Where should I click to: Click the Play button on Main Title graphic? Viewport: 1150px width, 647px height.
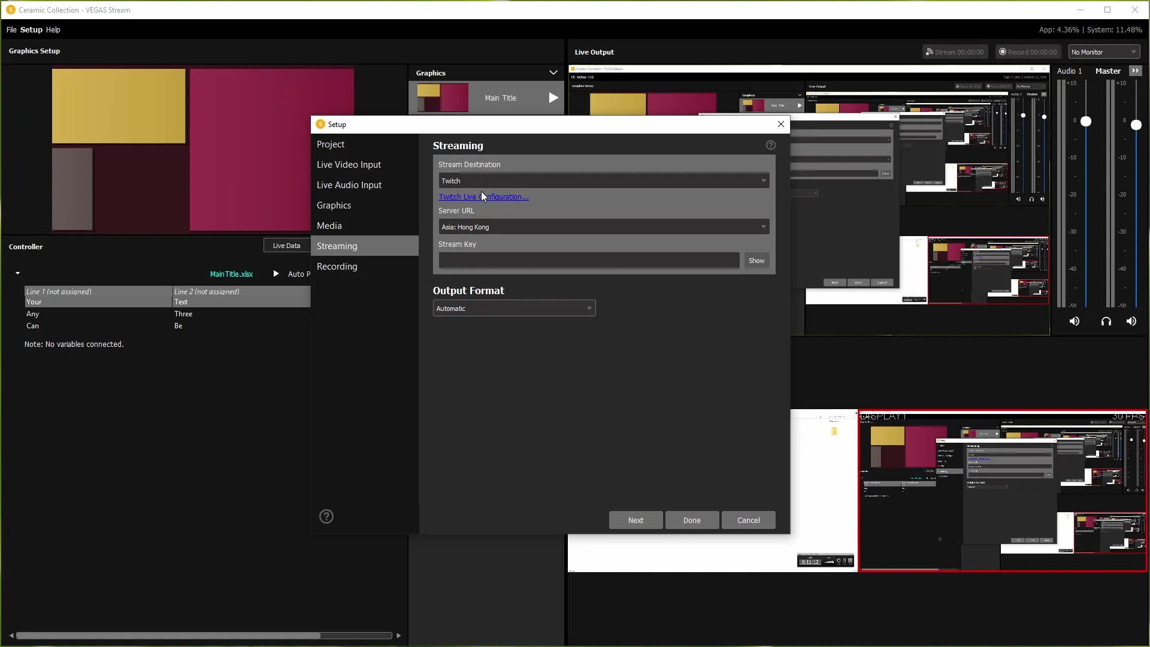click(553, 97)
